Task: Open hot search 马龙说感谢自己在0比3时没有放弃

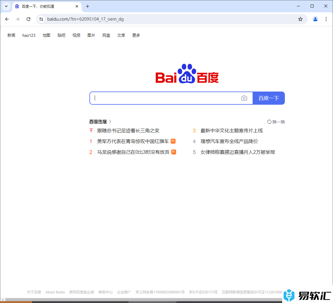Action: click(133, 152)
